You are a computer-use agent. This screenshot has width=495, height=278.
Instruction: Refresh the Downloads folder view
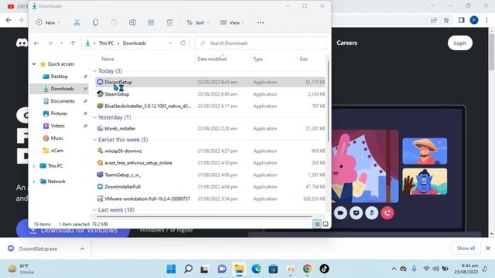click(183, 43)
